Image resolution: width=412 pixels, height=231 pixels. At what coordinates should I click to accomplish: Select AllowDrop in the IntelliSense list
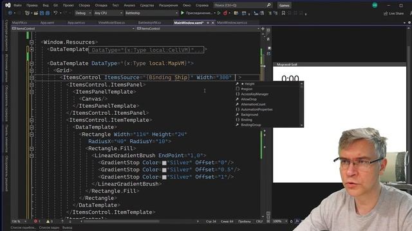(x=268, y=99)
